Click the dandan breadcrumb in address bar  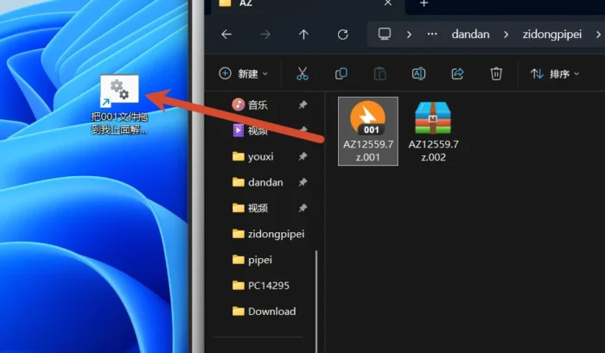tap(470, 35)
